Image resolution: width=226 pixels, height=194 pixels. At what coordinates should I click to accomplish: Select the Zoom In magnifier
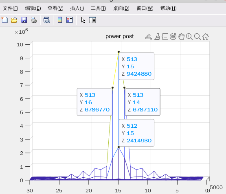pyautogui.click(x=189, y=37)
